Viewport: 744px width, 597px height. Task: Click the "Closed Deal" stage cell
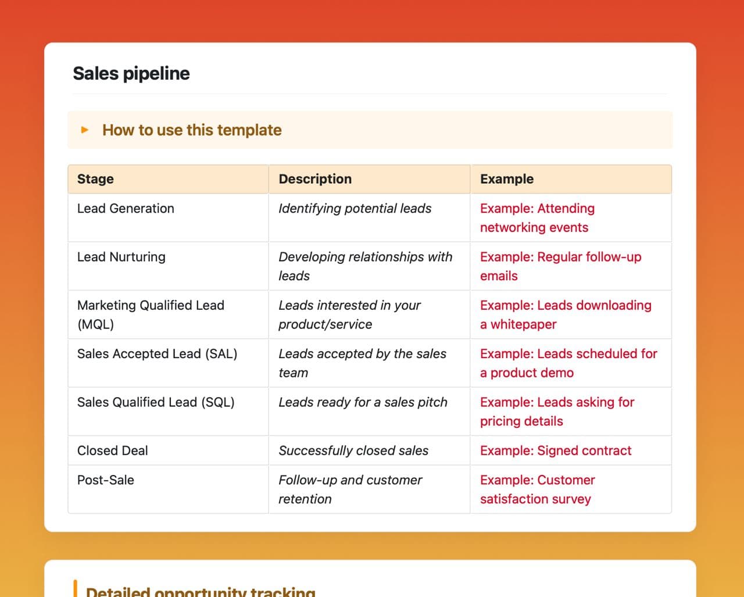click(x=113, y=451)
